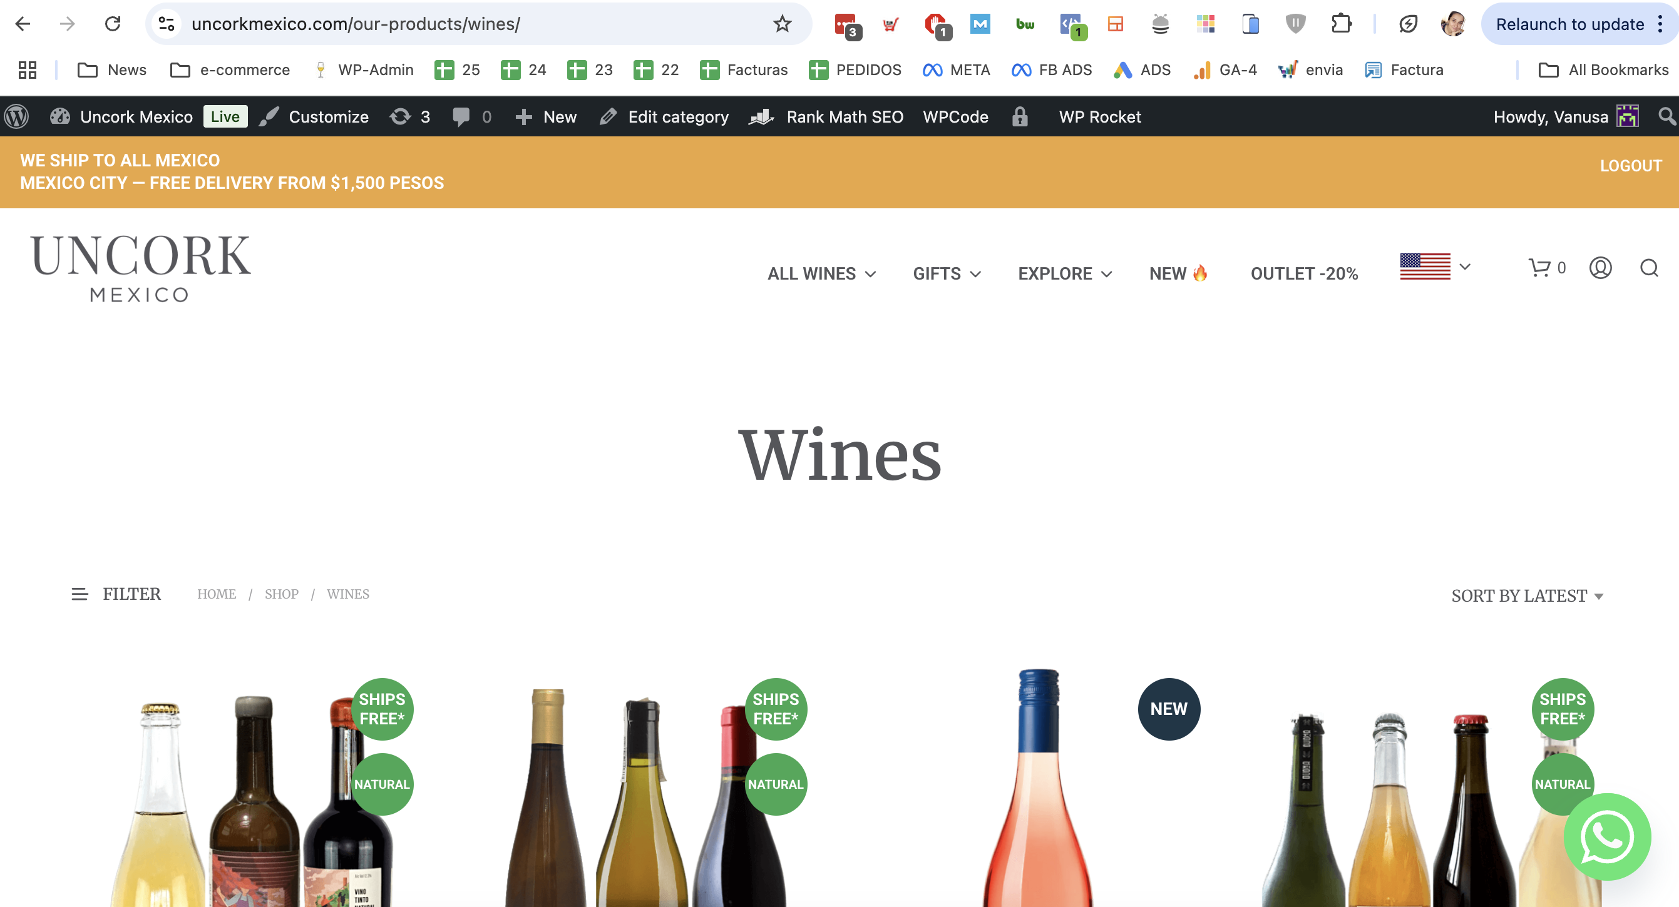This screenshot has height=907, width=1679.
Task: Open the US flag language dropdown
Action: 1435,266
